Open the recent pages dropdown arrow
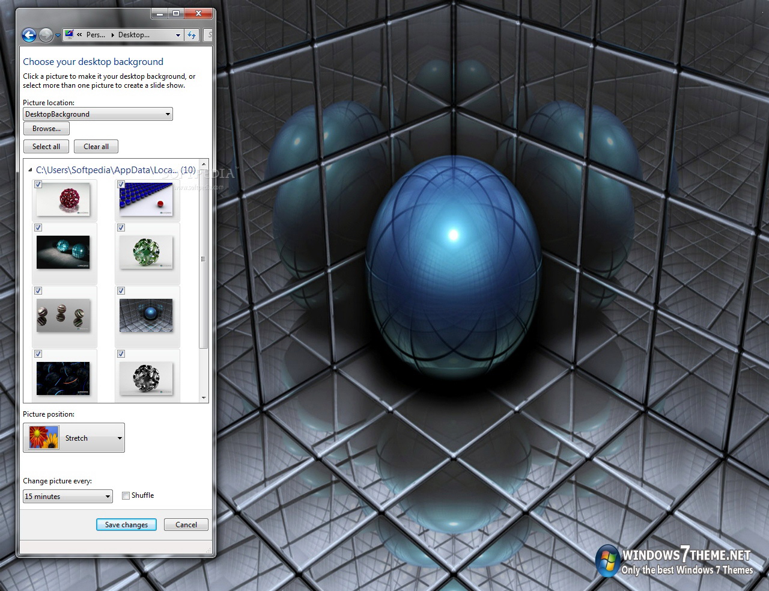This screenshot has width=769, height=591. pyautogui.click(x=58, y=35)
